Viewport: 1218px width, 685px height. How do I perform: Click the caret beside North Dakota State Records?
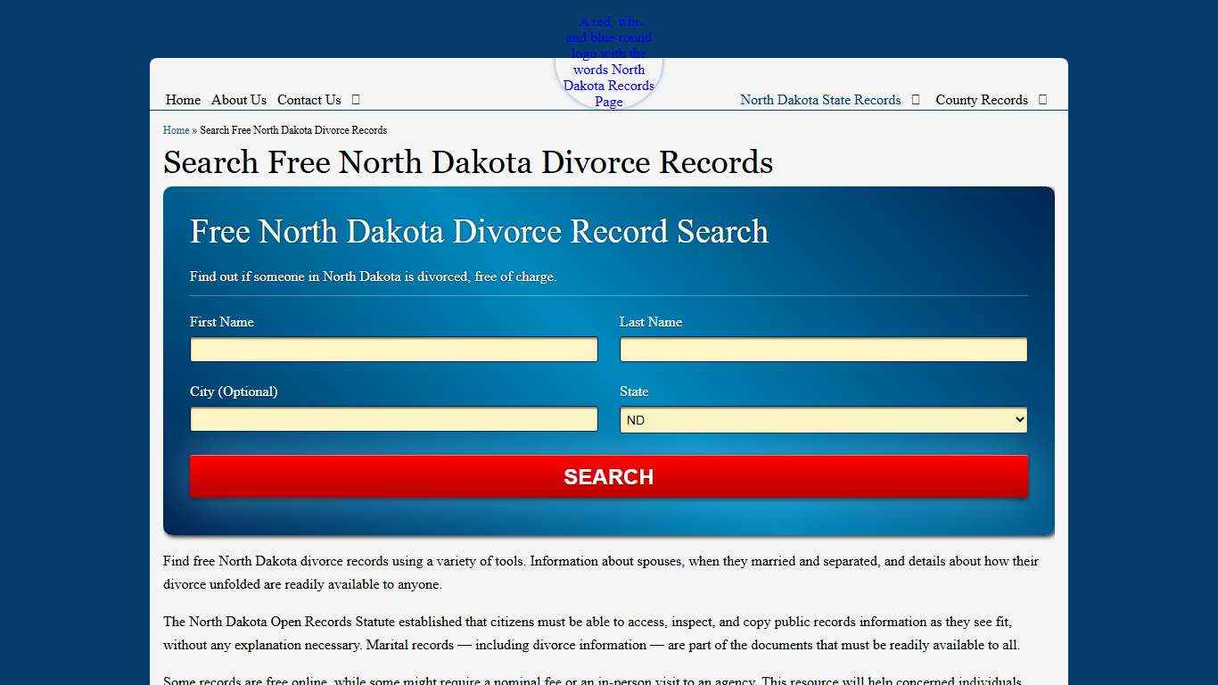[x=915, y=100]
